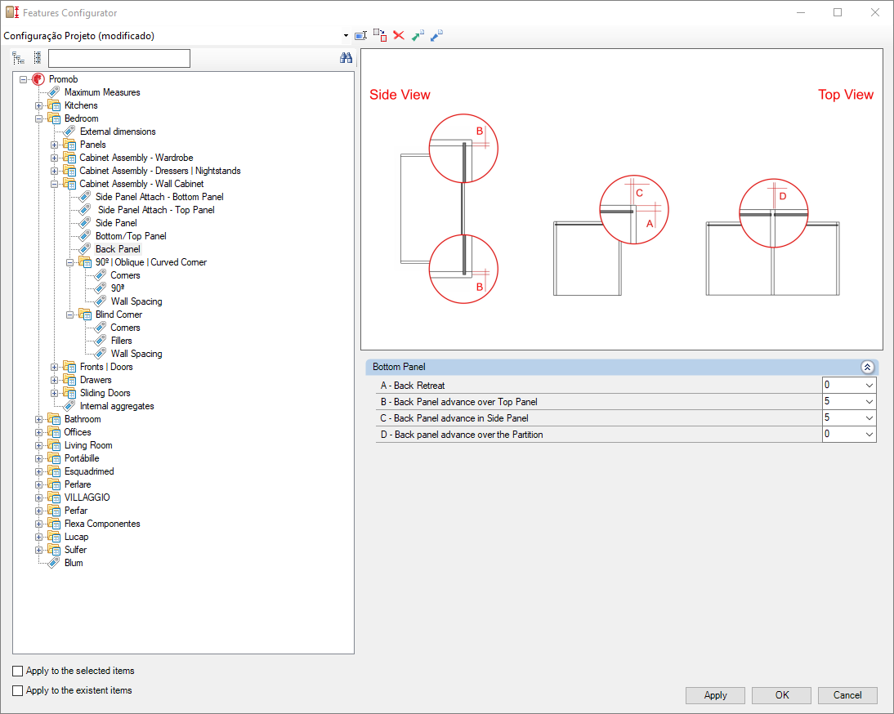Viewport: 894px width, 714px height.
Task: Select the Flexa Componentes tree item
Action: 102,524
